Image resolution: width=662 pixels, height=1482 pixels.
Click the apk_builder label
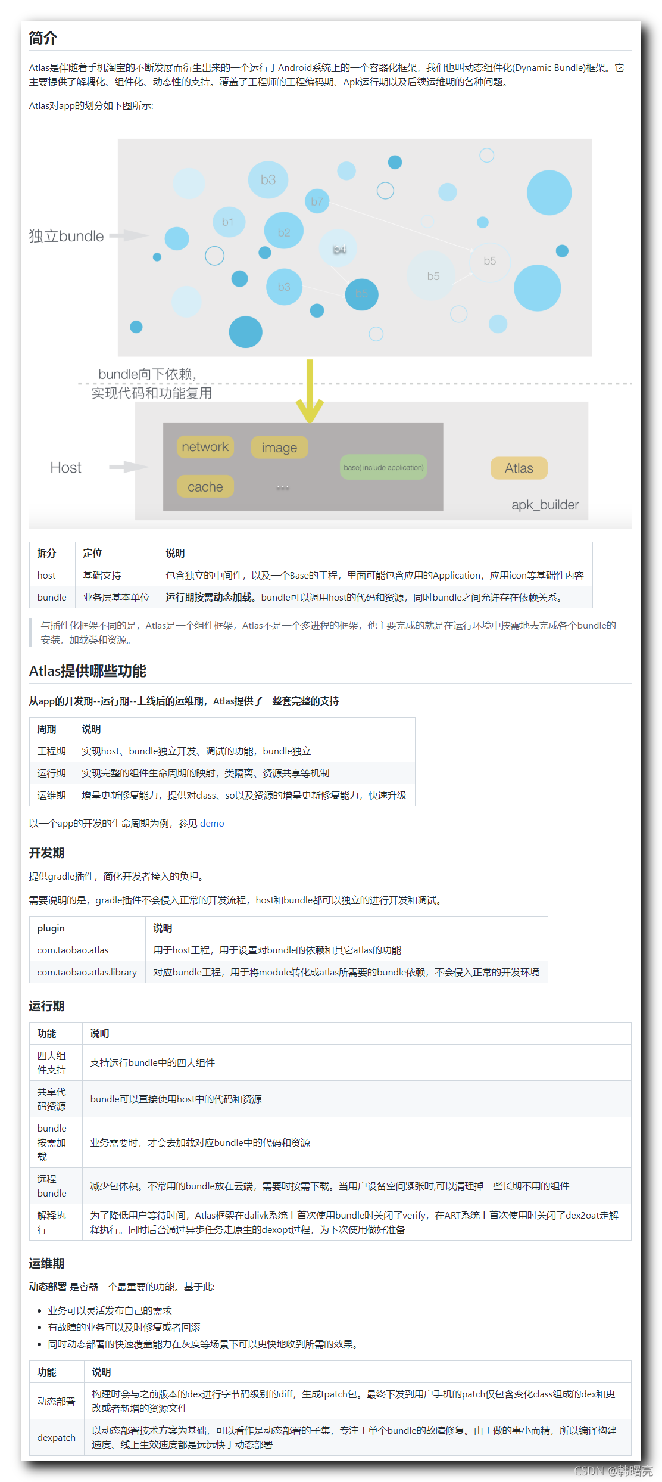coord(545,505)
